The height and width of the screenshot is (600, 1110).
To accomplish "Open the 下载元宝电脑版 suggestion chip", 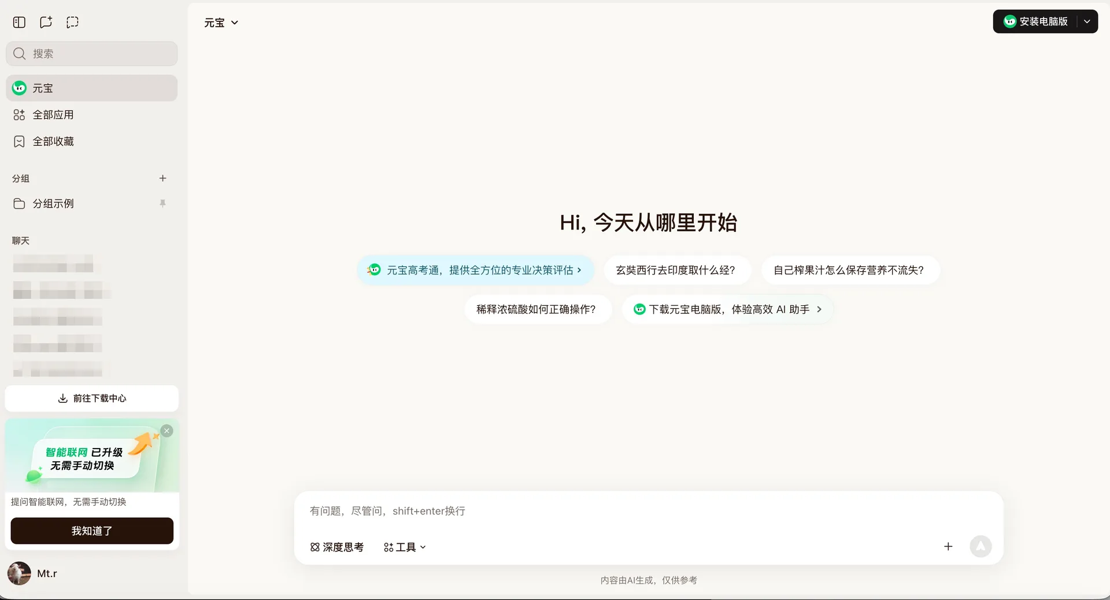I will click(x=727, y=309).
